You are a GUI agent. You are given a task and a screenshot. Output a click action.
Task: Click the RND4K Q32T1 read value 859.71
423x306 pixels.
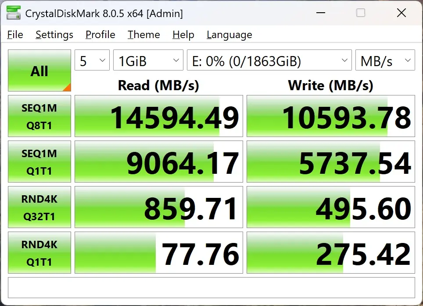coord(159,207)
